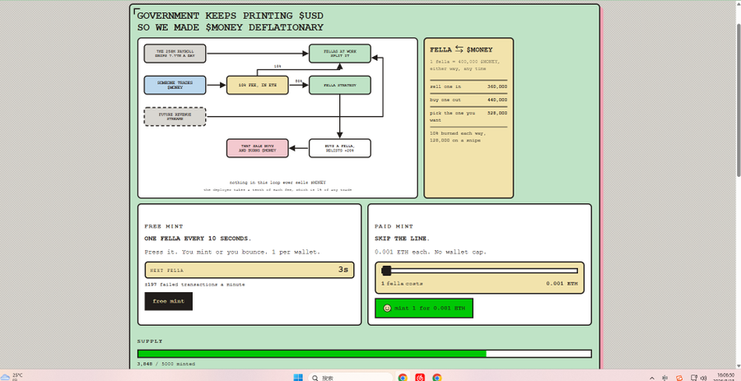Click 'FELLAS AT WORK SPLIT IT' green box
Image resolution: width=741 pixels, height=381 pixels.
click(x=340, y=53)
